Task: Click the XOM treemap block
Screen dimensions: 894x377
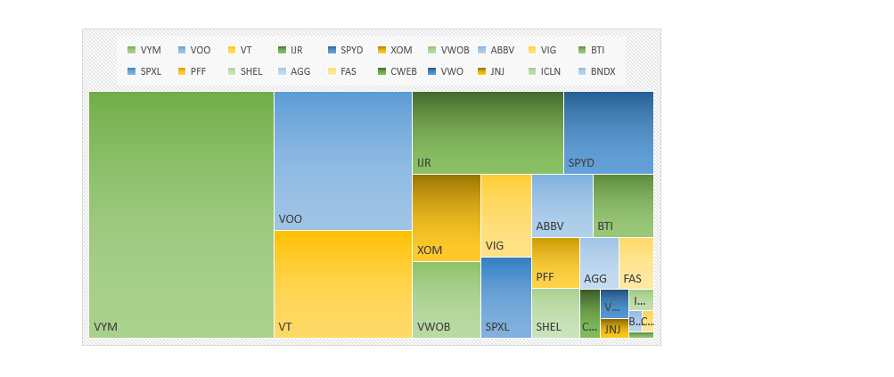Action: click(x=446, y=217)
